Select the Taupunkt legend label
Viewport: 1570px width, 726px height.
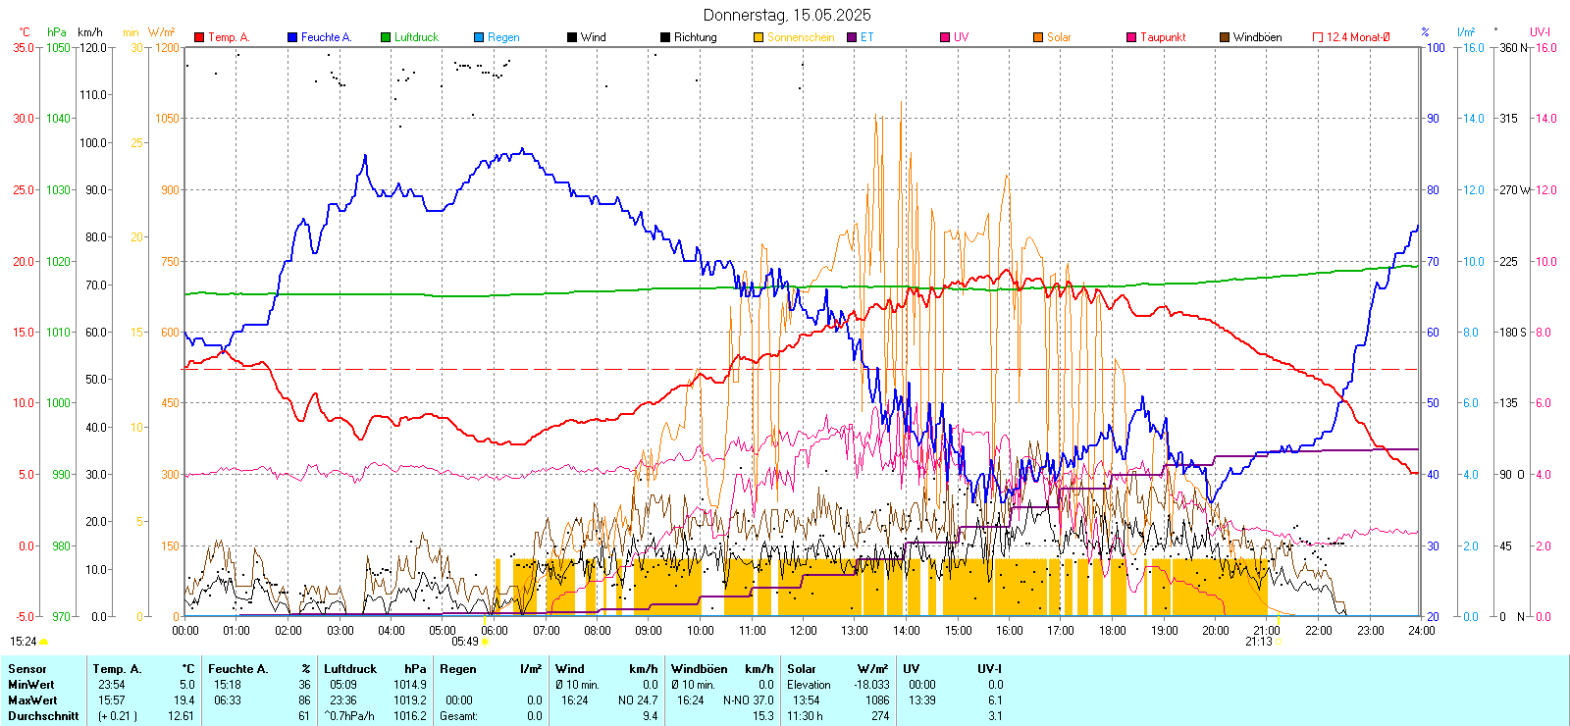click(1163, 37)
